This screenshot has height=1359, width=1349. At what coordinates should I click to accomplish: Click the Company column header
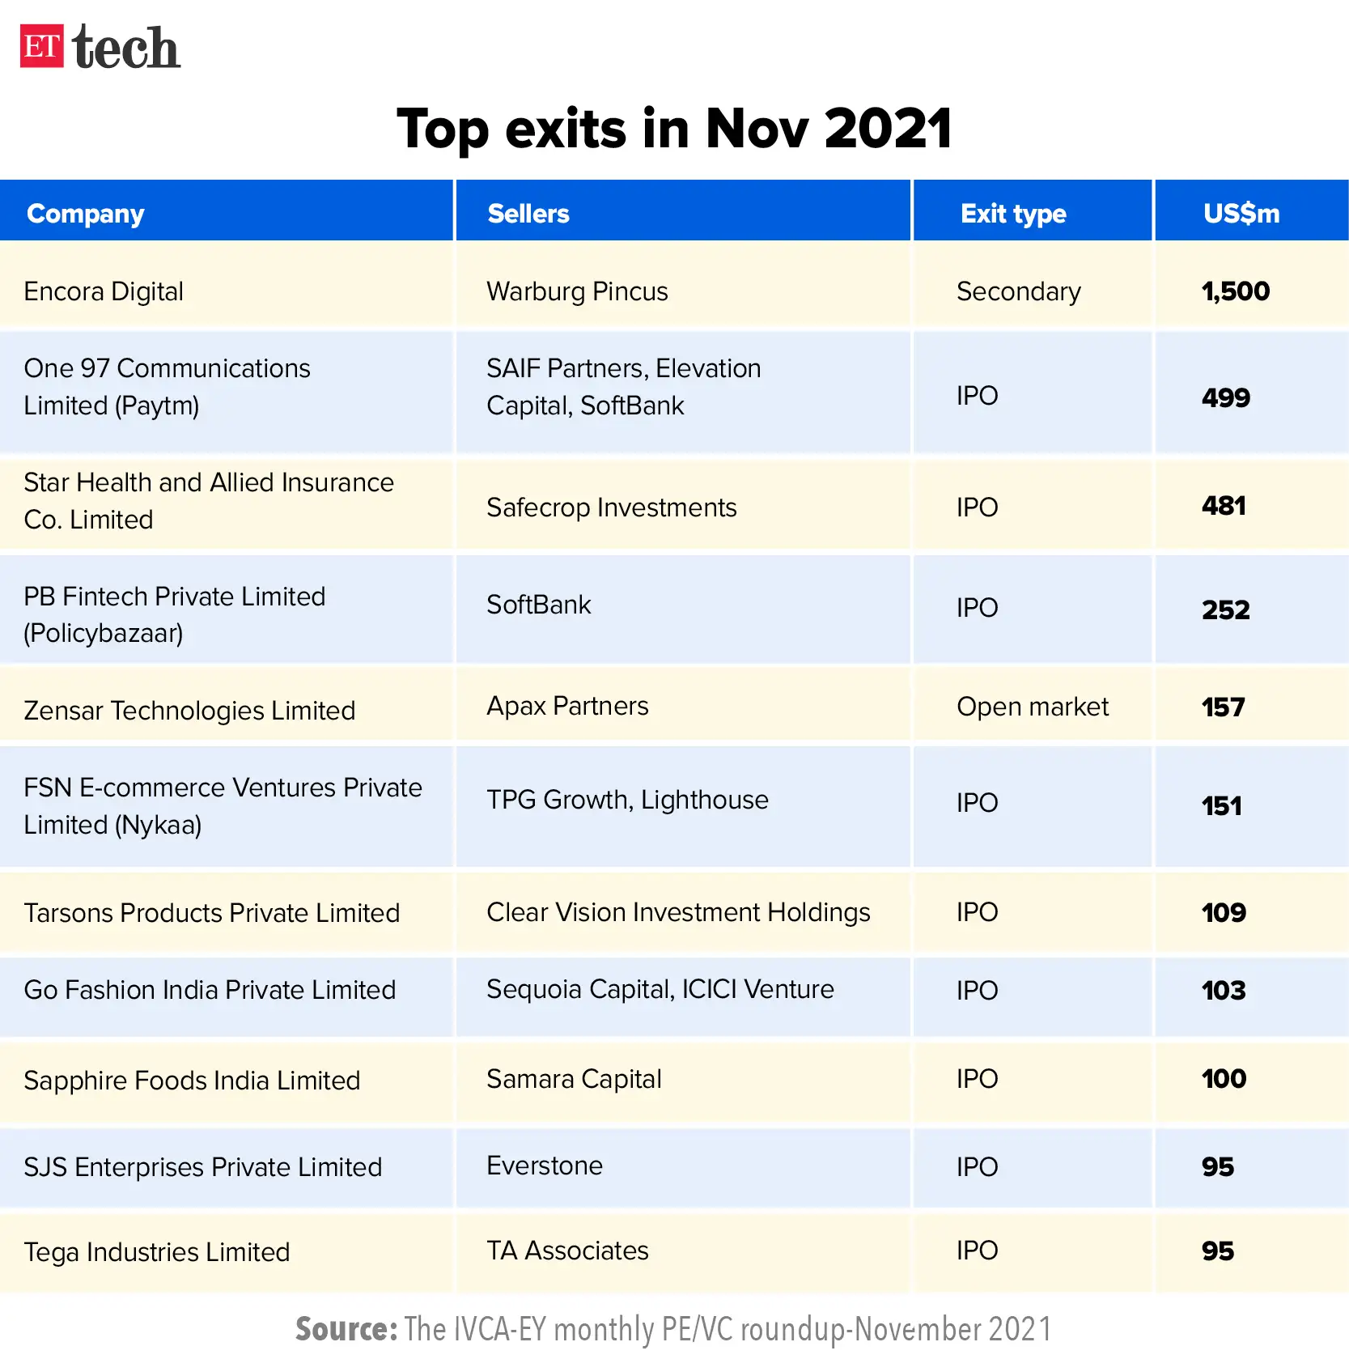pyautogui.click(x=227, y=212)
